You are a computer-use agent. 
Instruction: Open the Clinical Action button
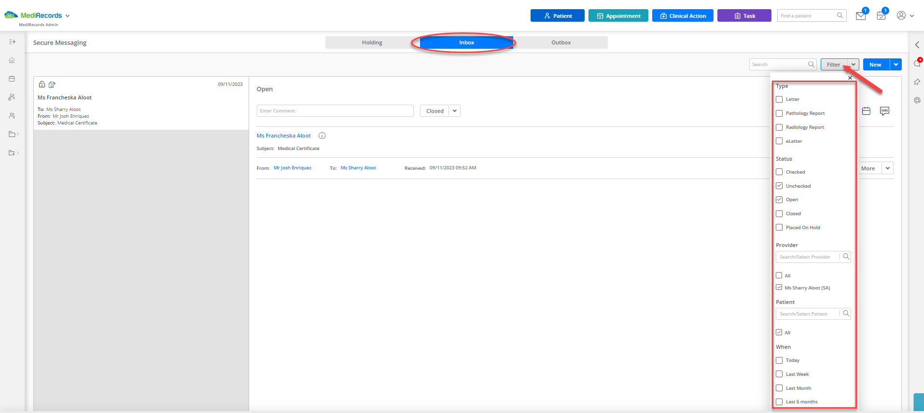[x=683, y=16]
